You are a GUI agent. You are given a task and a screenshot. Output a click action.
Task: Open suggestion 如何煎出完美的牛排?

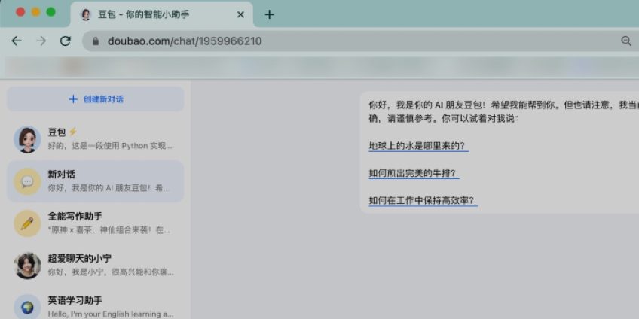pyautogui.click(x=414, y=173)
